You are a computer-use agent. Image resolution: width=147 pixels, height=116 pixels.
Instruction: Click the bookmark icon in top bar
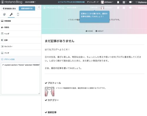click(x=118, y=2)
